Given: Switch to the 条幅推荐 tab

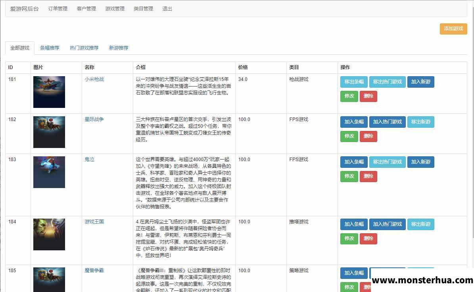Looking at the screenshot, I should 50,48.
